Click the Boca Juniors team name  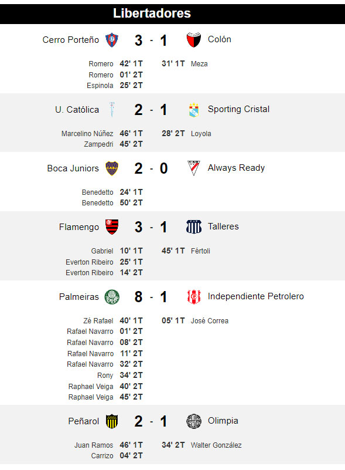pyautogui.click(x=73, y=168)
